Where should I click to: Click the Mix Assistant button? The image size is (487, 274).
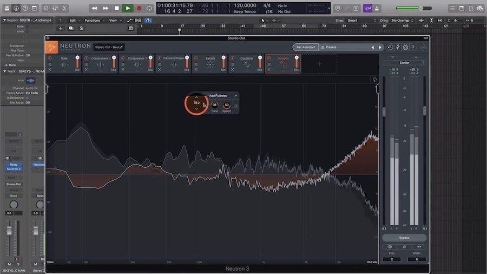[305, 47]
